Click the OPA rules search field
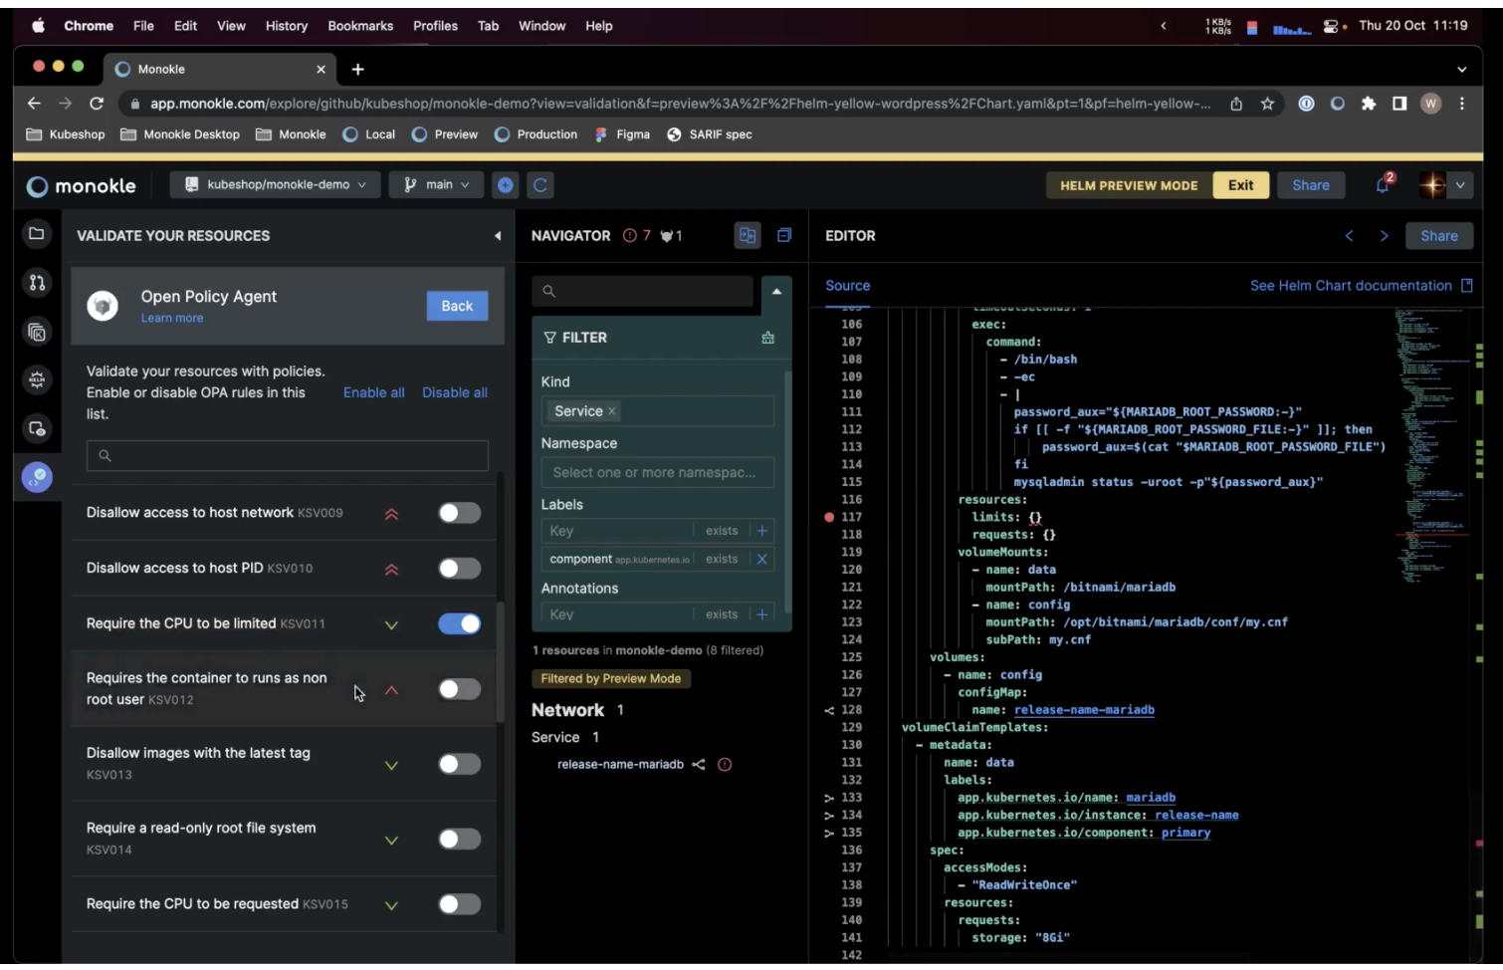 pyautogui.click(x=288, y=455)
